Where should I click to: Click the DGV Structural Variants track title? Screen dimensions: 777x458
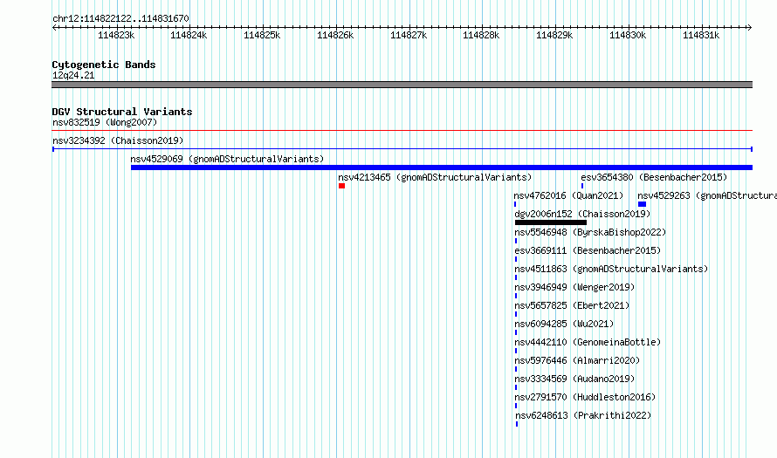122,112
